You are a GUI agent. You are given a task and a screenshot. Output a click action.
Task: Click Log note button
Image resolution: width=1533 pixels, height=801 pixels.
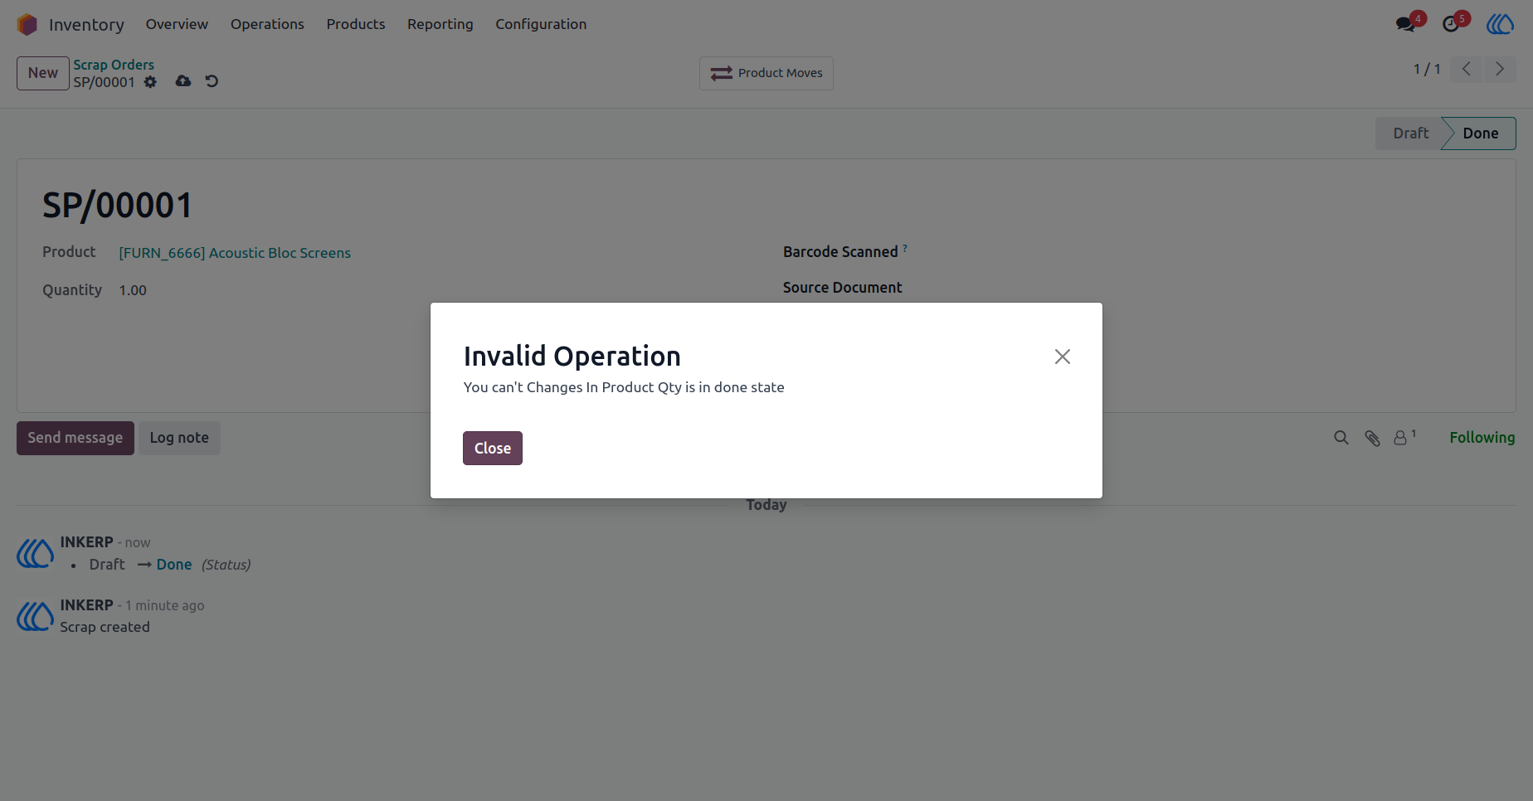179,438
